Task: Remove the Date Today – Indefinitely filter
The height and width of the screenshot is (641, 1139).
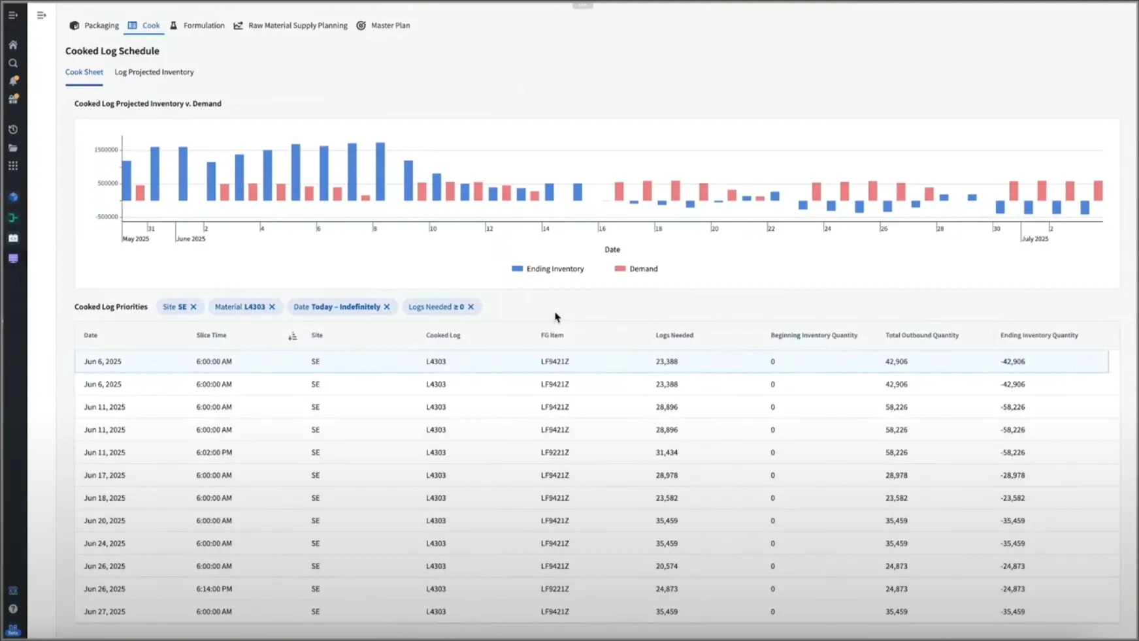Action: click(x=387, y=307)
